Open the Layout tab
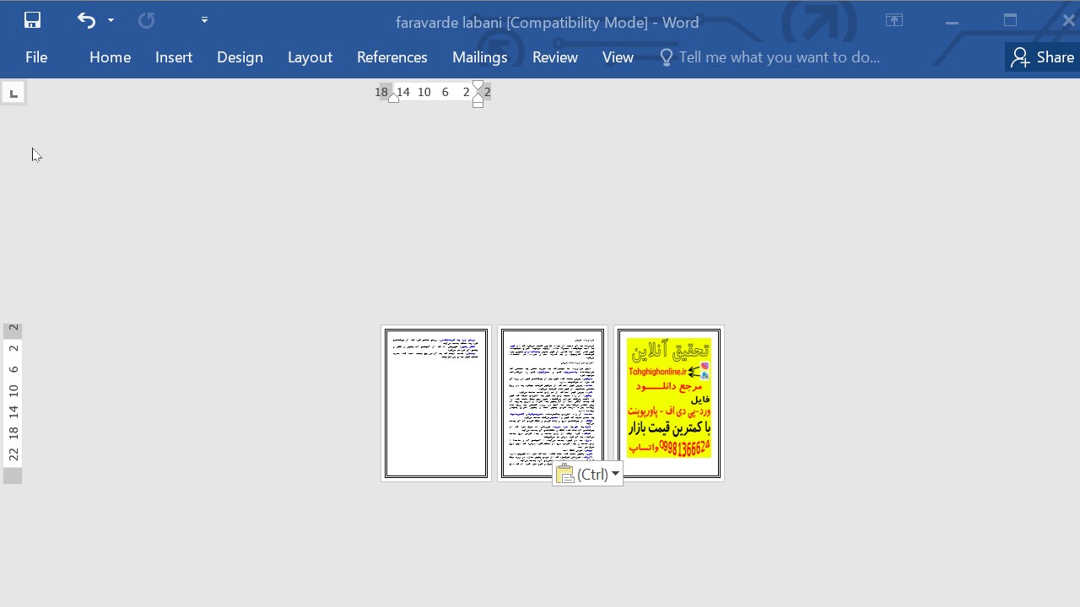Image resolution: width=1080 pixels, height=607 pixels. (x=310, y=57)
